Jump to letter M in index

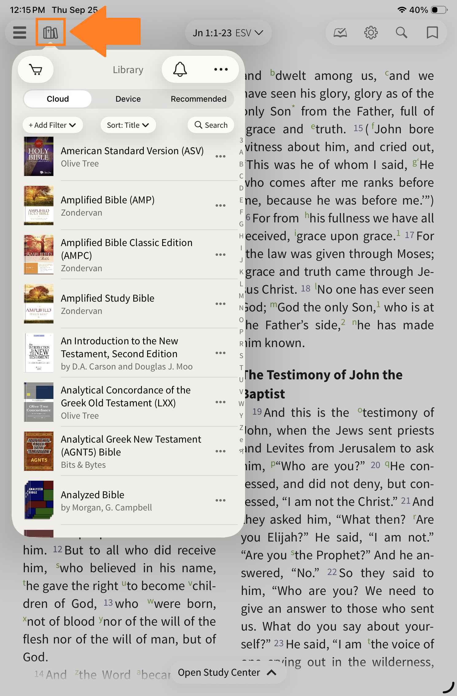pyautogui.click(x=241, y=296)
